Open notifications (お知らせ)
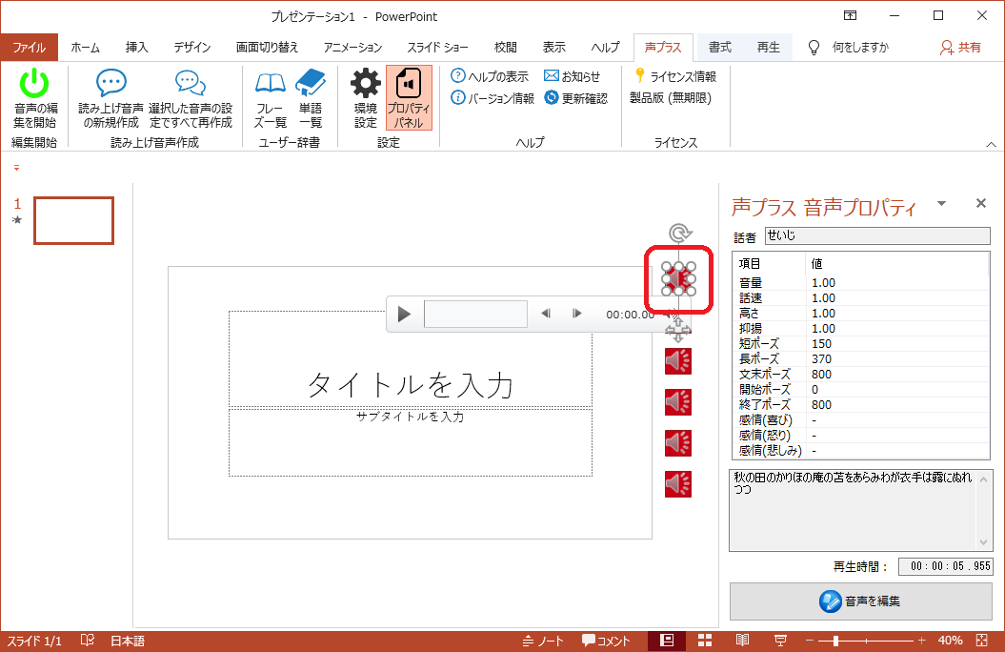 [x=572, y=76]
